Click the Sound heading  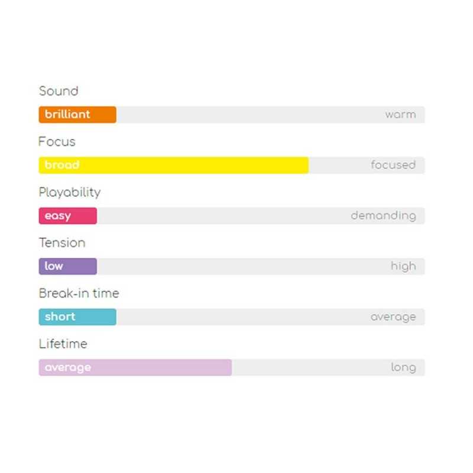pyautogui.click(x=59, y=91)
